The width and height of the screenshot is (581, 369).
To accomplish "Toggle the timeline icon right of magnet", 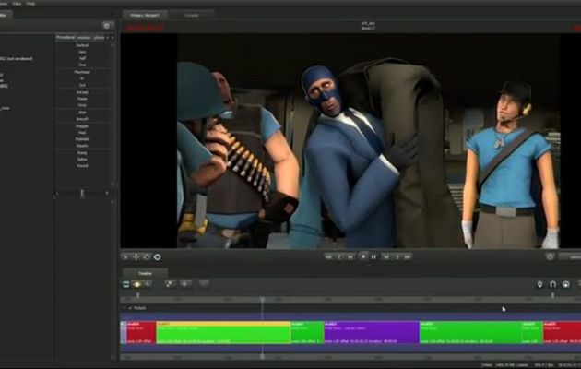I will click(x=566, y=284).
